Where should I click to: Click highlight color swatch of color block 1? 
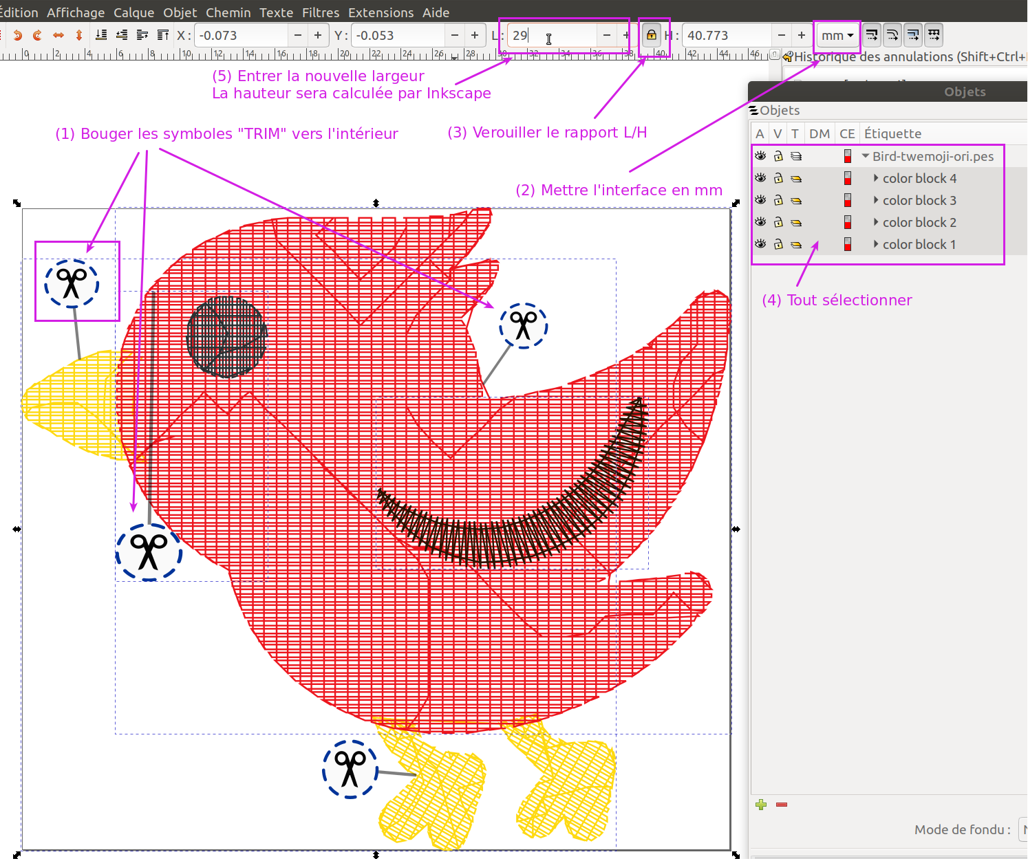point(848,244)
